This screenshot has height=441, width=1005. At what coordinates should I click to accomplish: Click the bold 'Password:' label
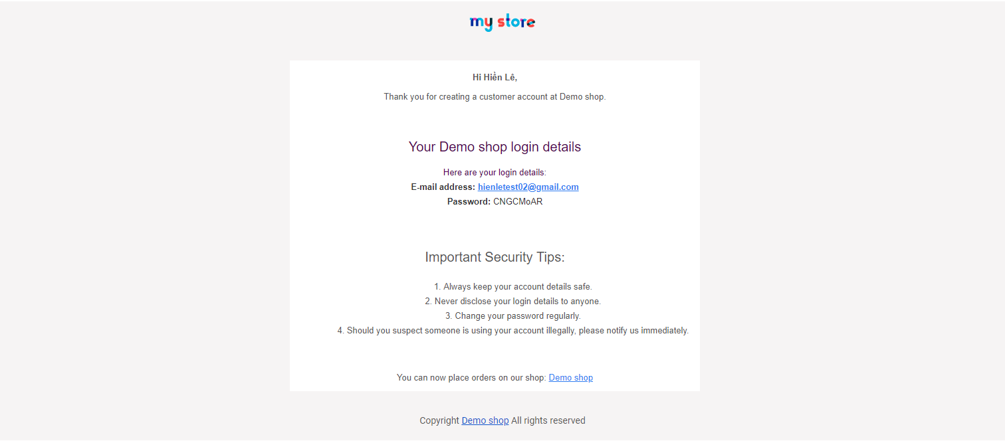coord(469,202)
